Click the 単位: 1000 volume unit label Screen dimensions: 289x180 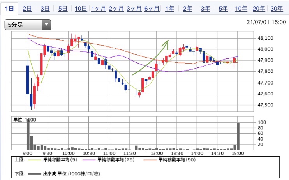coord(25,120)
